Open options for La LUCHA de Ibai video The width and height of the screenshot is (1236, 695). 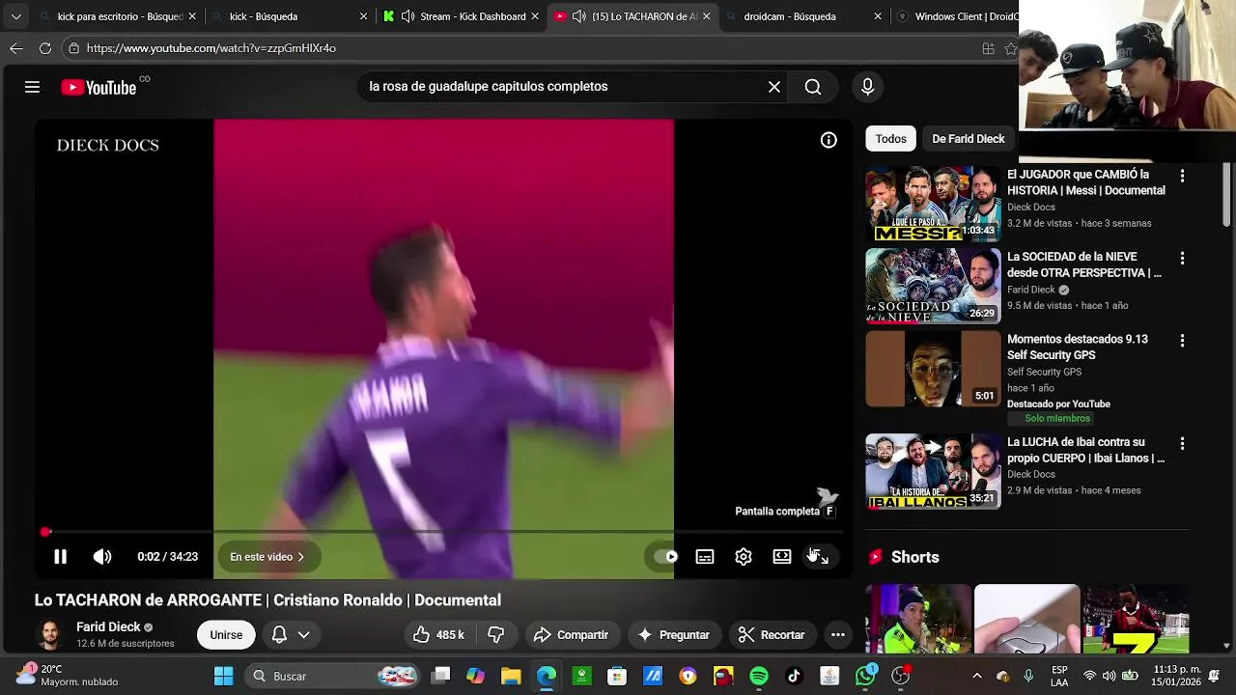(x=1182, y=444)
